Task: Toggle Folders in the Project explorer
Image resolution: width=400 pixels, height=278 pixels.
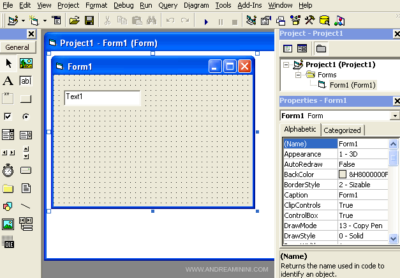Action: click(x=320, y=49)
